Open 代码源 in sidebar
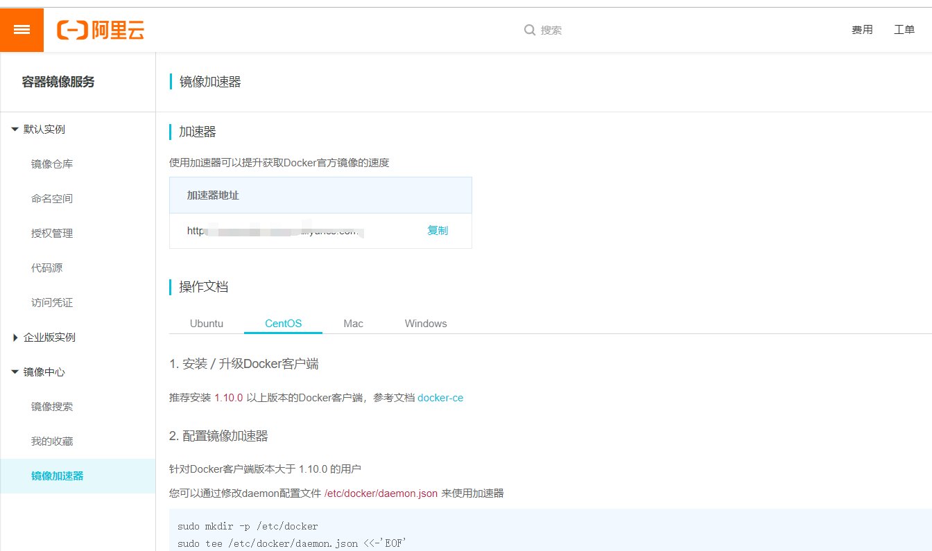The image size is (932, 551). [x=46, y=268]
